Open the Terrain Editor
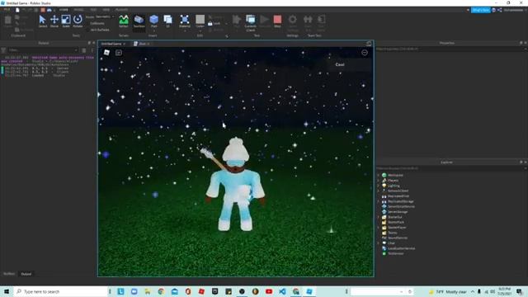 (x=124, y=21)
